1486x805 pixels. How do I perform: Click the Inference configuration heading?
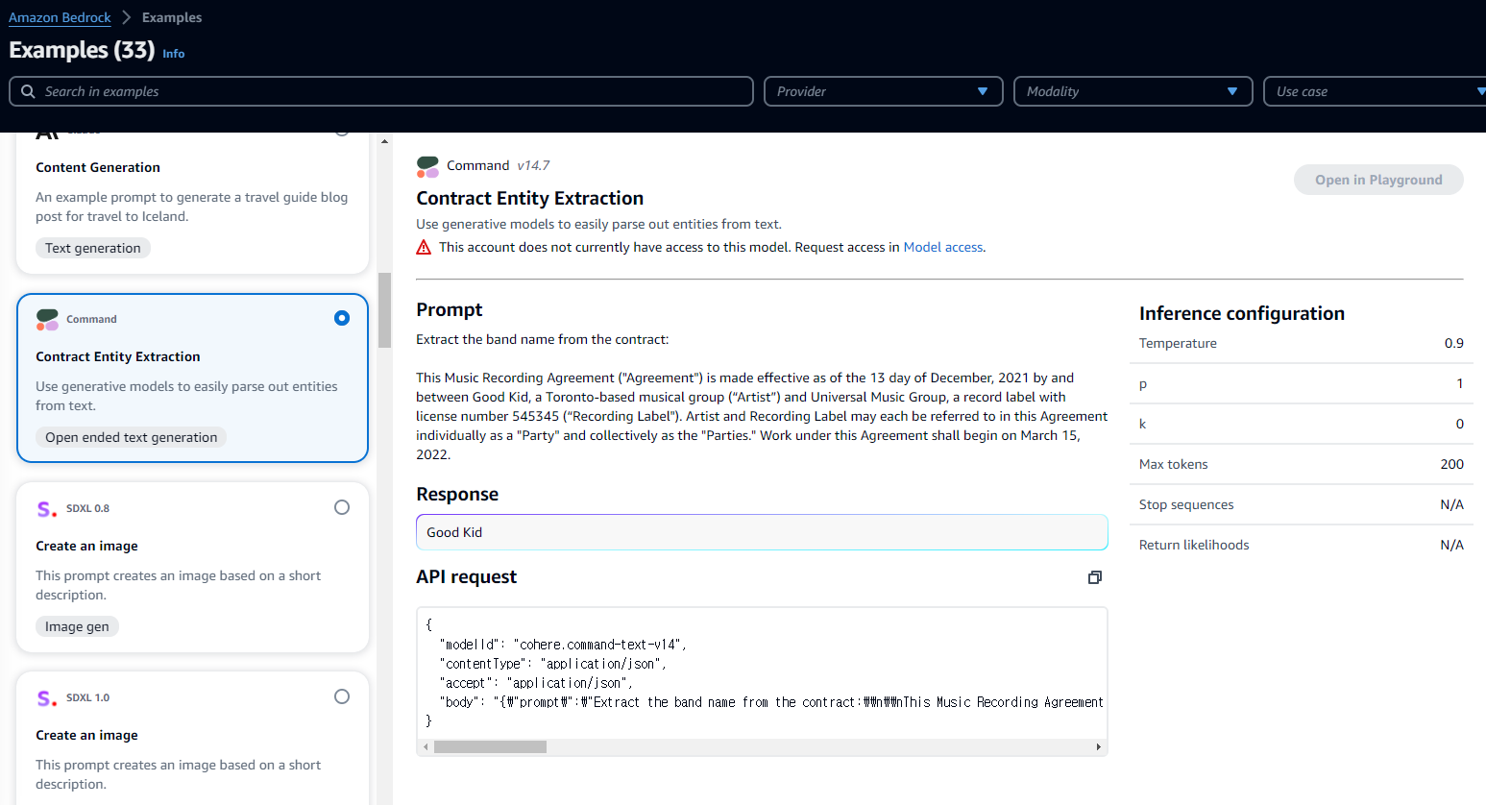(x=1242, y=313)
